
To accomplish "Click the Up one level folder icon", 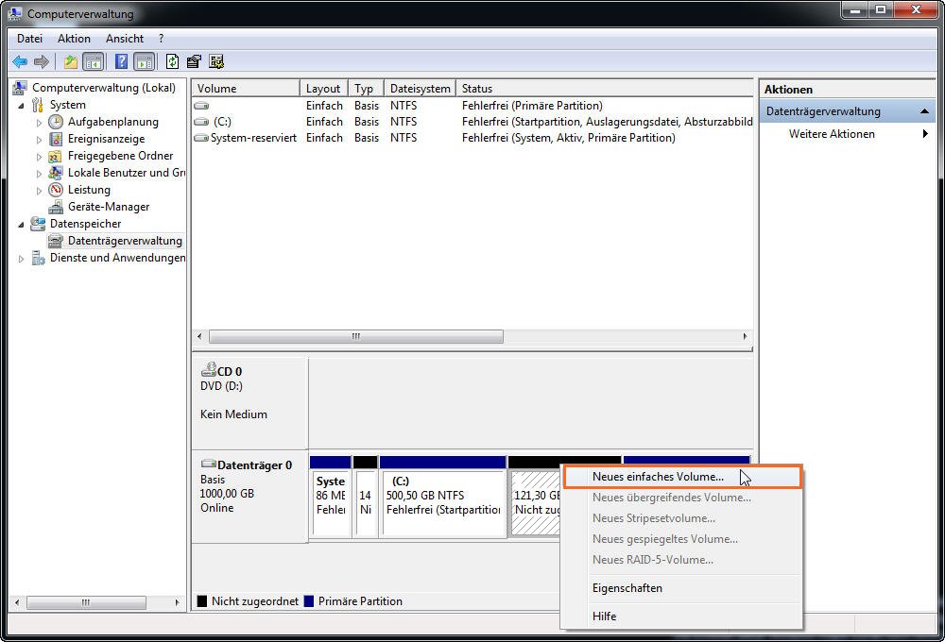I will 71,61.
